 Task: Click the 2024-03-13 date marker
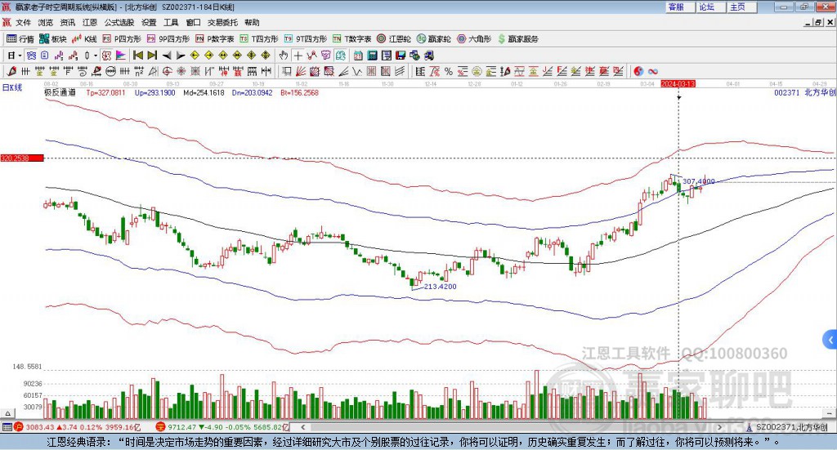click(x=678, y=84)
